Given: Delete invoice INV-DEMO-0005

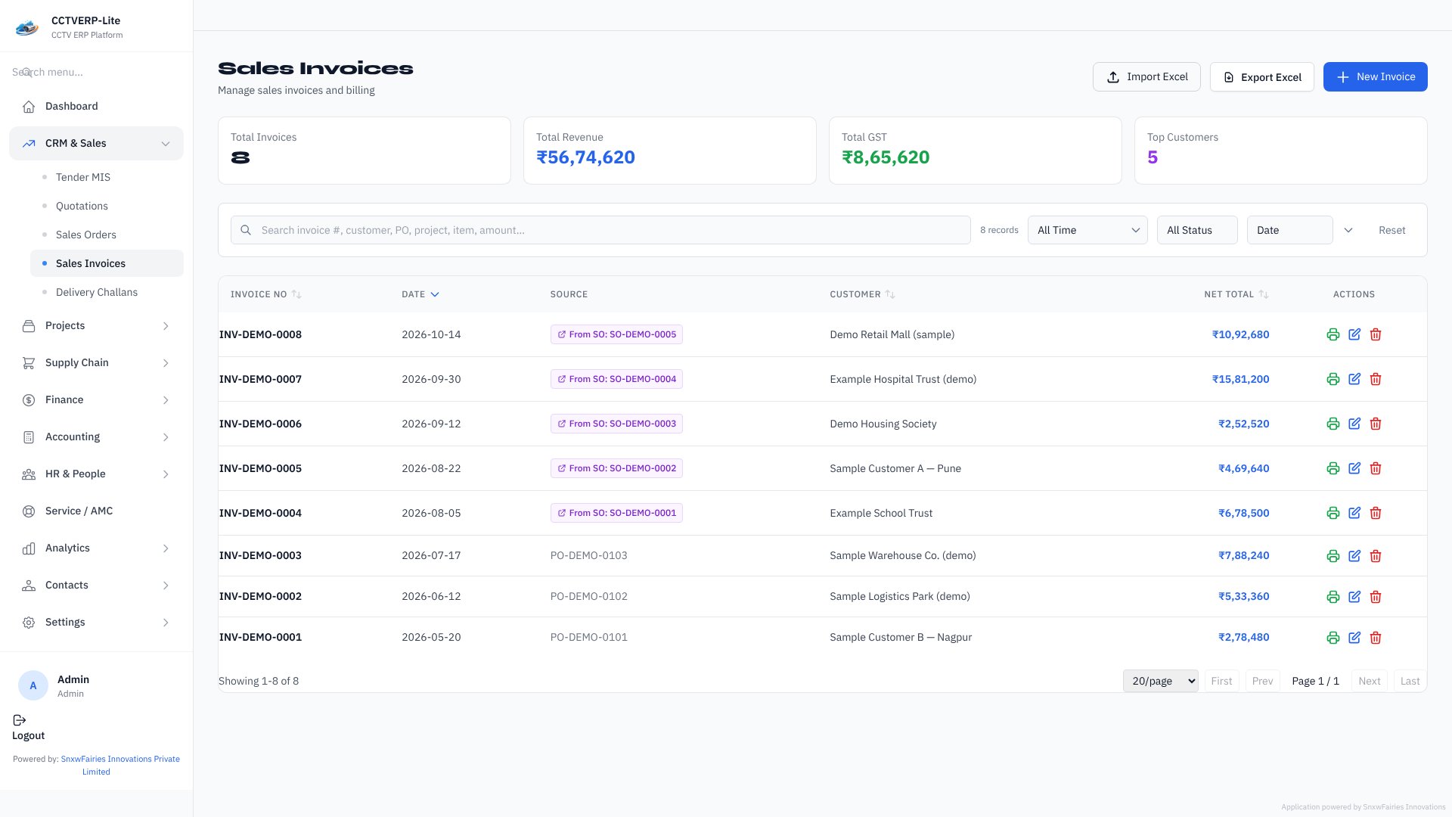Looking at the screenshot, I should tap(1376, 468).
